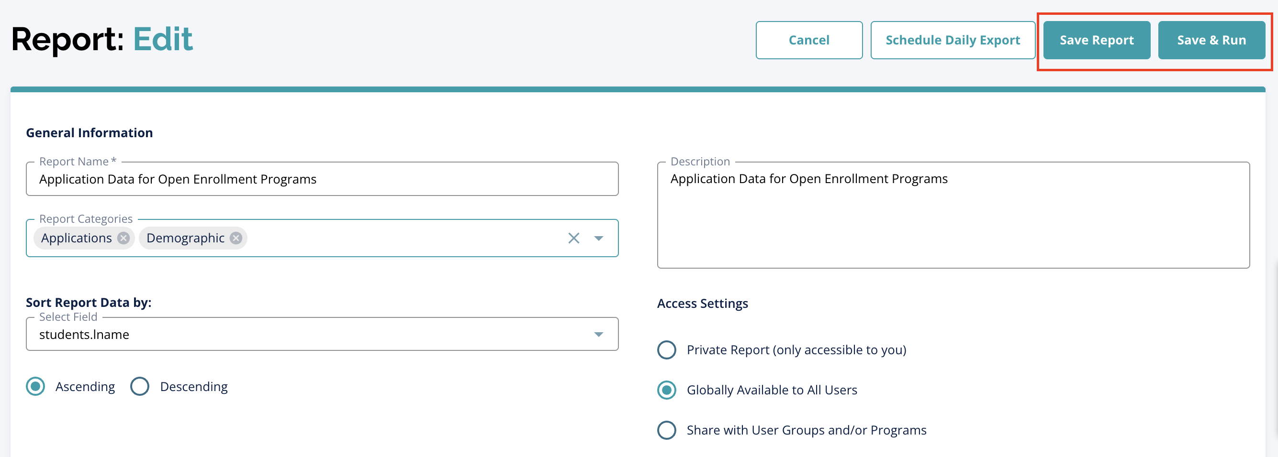Select the Ascending sort order
1278x457 pixels.
pyautogui.click(x=36, y=387)
